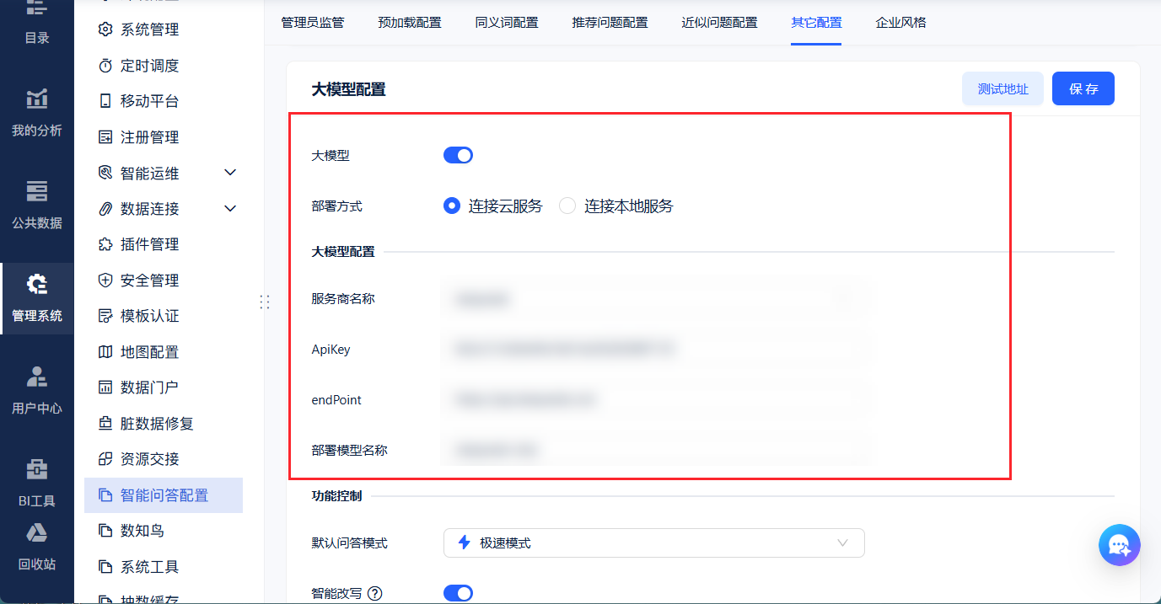The image size is (1161, 604).
Task: Open 智能问答配置 menu item
Action: coord(164,495)
